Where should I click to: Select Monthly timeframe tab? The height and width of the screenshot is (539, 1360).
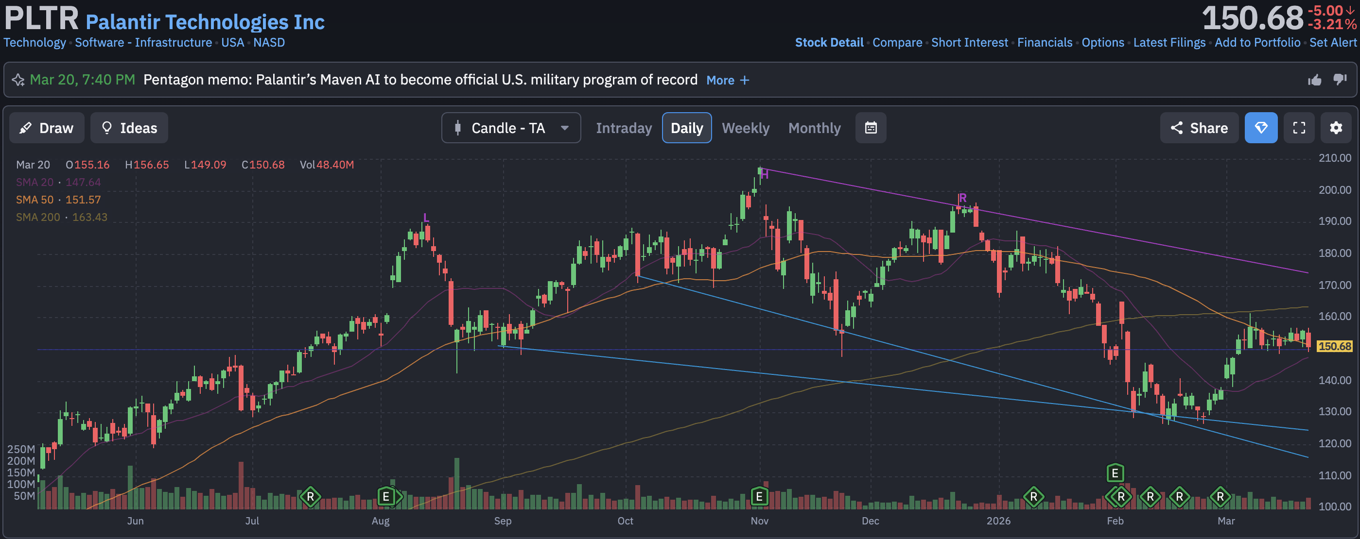click(x=814, y=128)
